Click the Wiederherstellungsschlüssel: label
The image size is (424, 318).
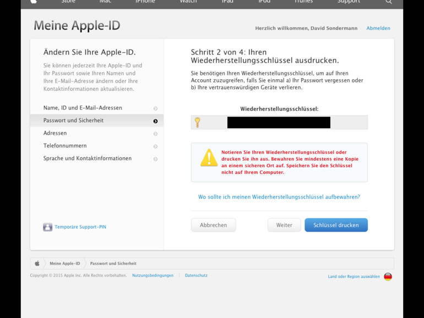click(x=279, y=109)
